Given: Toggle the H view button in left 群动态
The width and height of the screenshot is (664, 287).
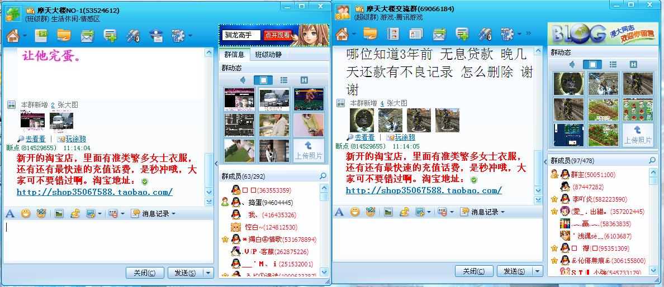Looking at the screenshot, I should 303,80.
